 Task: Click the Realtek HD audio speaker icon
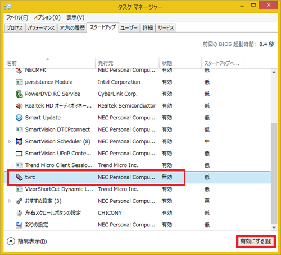[x=19, y=106]
